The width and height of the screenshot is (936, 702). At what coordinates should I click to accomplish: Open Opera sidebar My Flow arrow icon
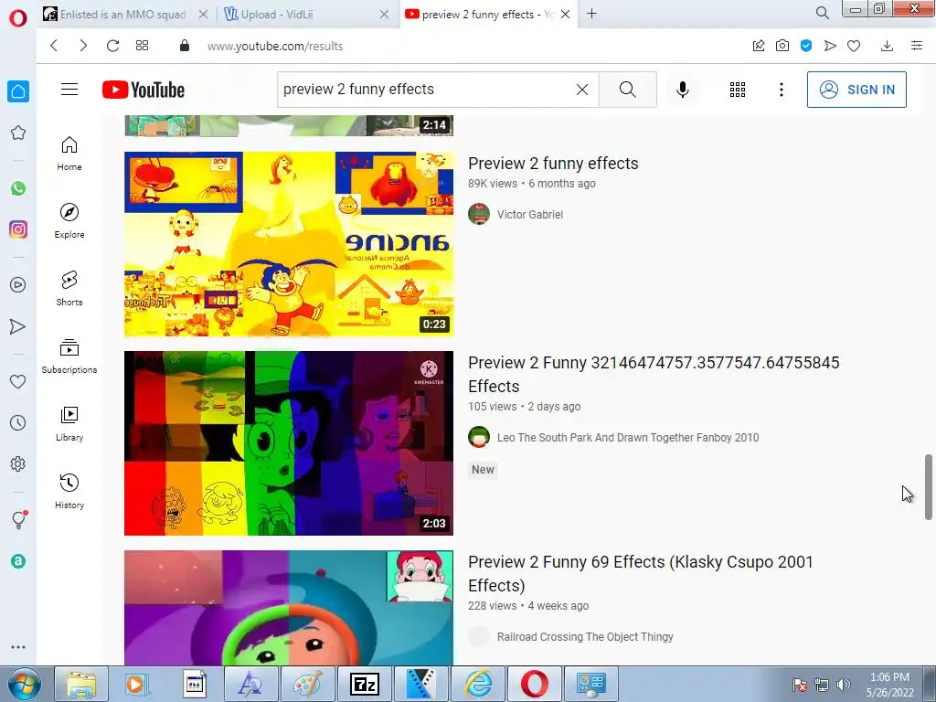[x=18, y=326]
